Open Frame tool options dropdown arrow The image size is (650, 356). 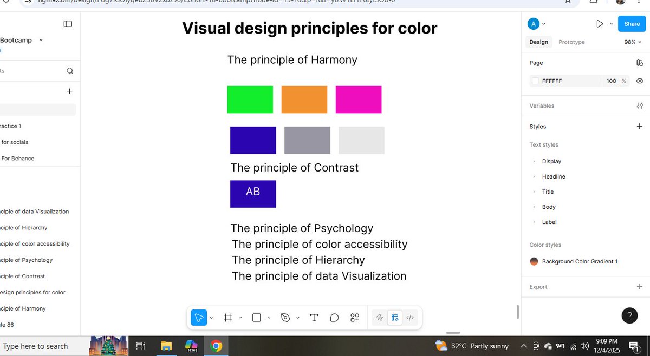240,318
